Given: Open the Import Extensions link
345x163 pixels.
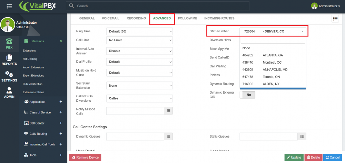Looking at the screenshot, I should pos(33,67).
